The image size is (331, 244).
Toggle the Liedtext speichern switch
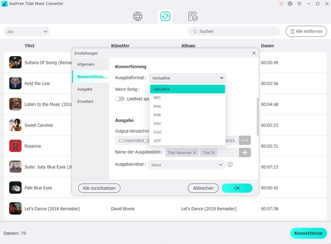point(120,99)
